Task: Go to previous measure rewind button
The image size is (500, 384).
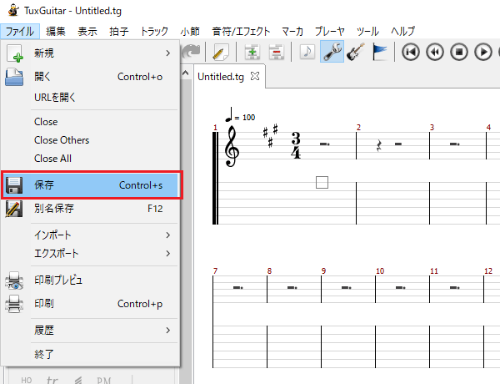Action: point(435,52)
